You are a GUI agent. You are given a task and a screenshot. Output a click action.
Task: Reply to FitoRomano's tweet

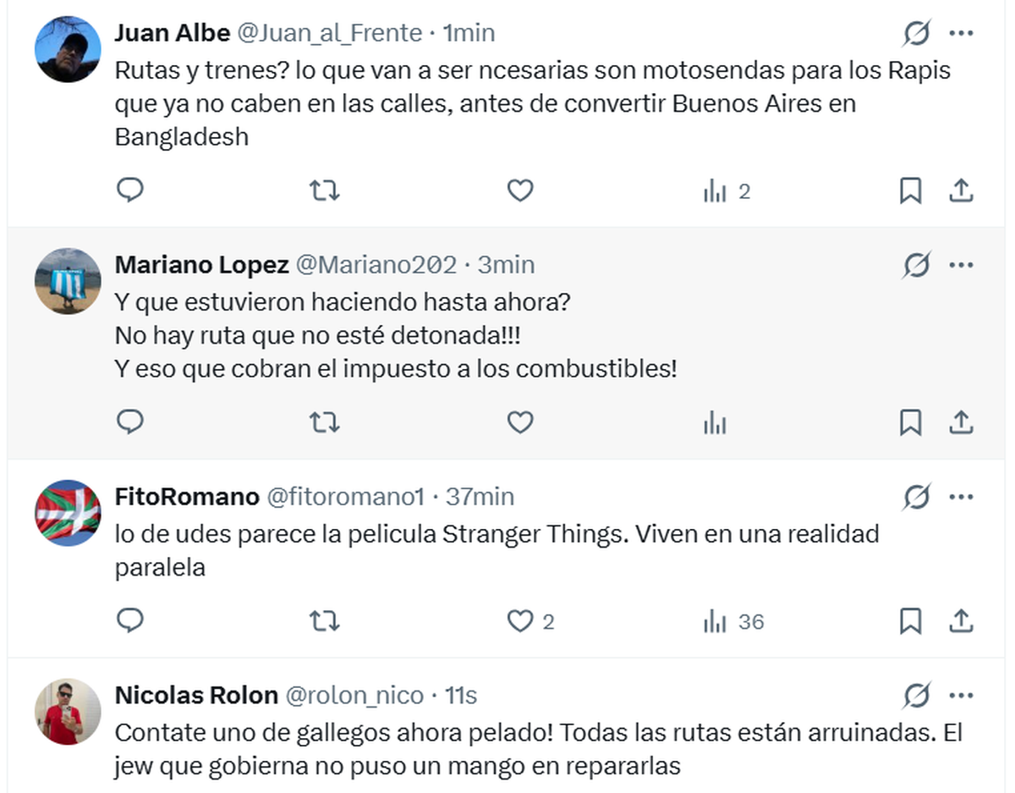pos(129,621)
